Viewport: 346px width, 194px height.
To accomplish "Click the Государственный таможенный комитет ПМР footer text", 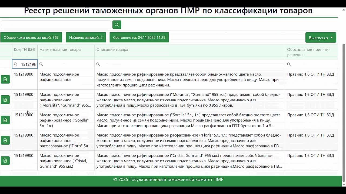I will (x=173, y=179).
